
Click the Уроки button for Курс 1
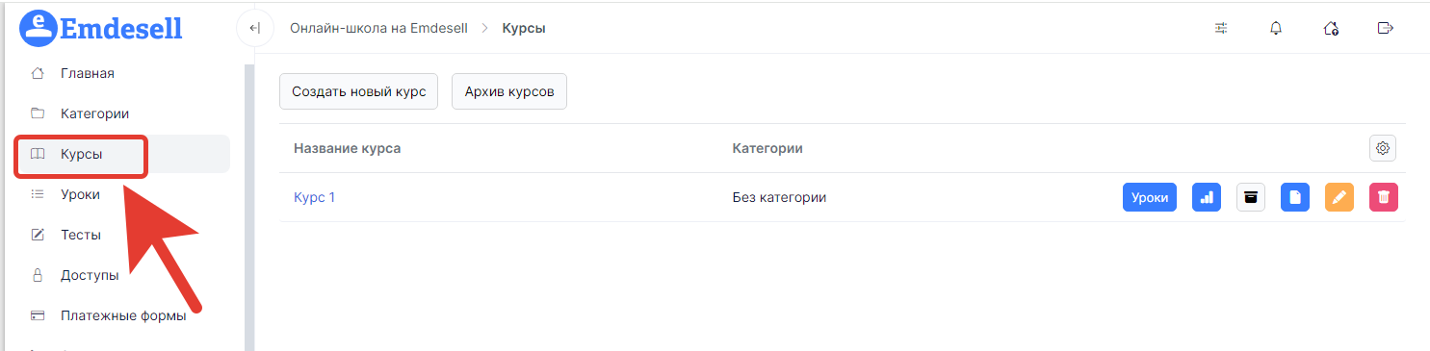pyautogui.click(x=1150, y=197)
